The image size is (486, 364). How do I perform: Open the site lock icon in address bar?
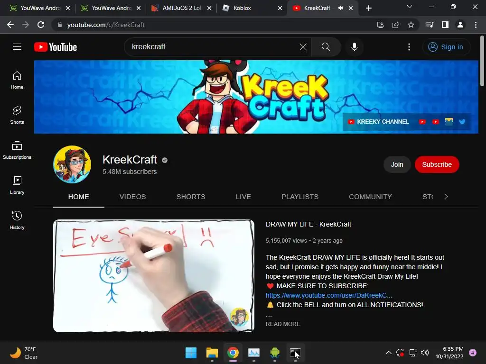pos(60,25)
